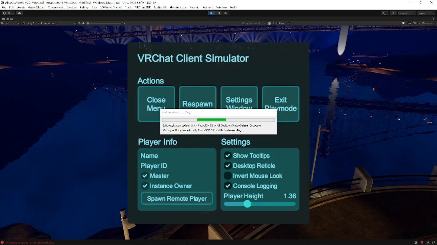Image resolution: width=437 pixels, height=245 pixels.
Task: Open the GameObject menu
Action: click(36, 8)
